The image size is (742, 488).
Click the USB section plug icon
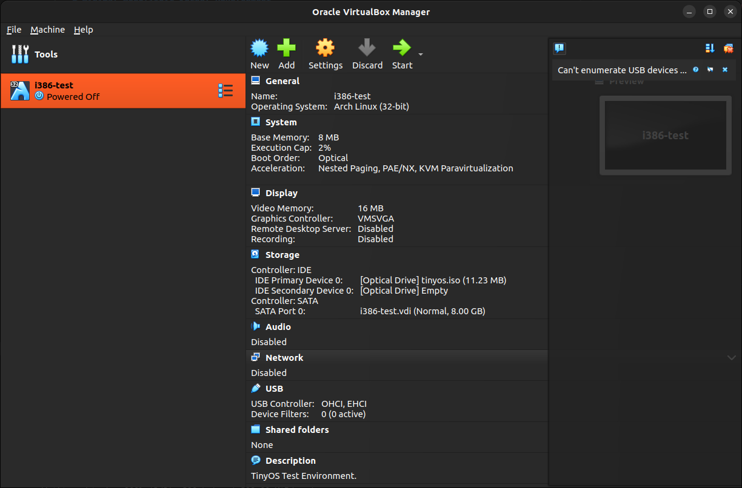(x=256, y=388)
